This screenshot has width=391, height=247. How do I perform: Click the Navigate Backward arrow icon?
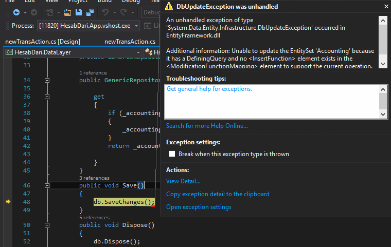tap(16, 12)
